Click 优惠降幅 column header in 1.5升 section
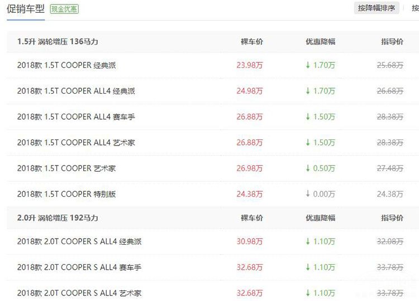This screenshot has width=419, height=301. click(321, 42)
